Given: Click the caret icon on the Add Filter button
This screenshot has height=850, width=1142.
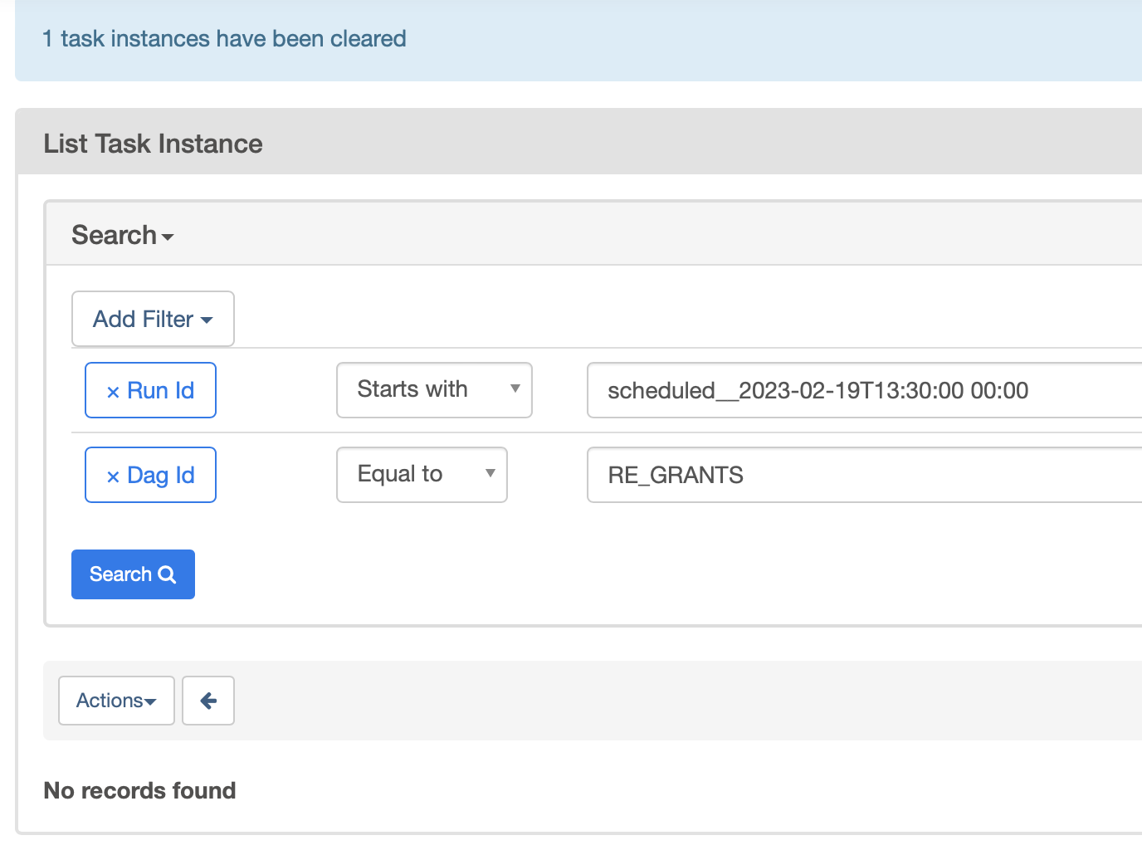Looking at the screenshot, I should coord(207,319).
